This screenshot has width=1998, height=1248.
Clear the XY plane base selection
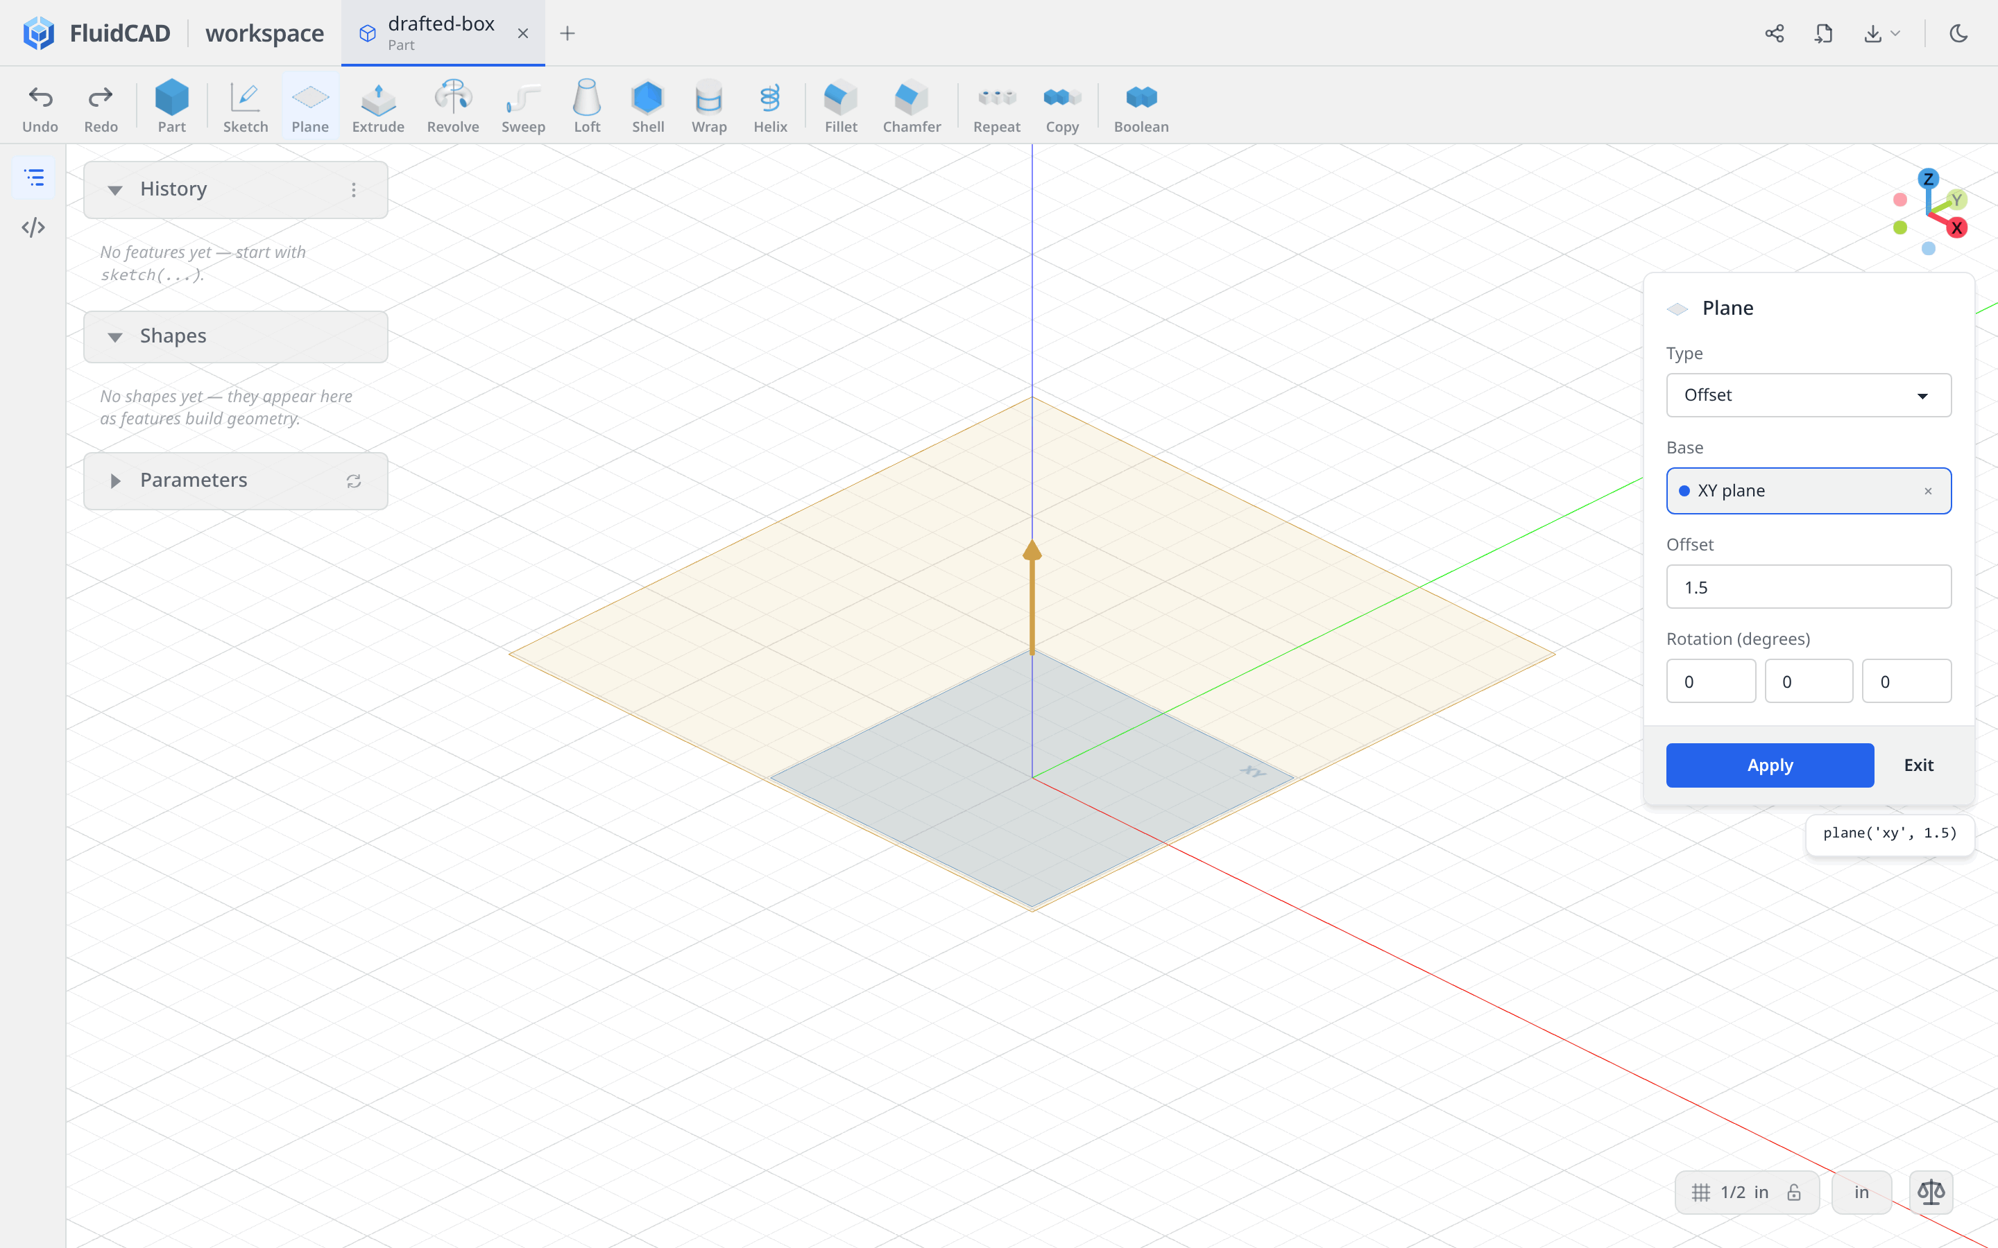click(x=1928, y=491)
